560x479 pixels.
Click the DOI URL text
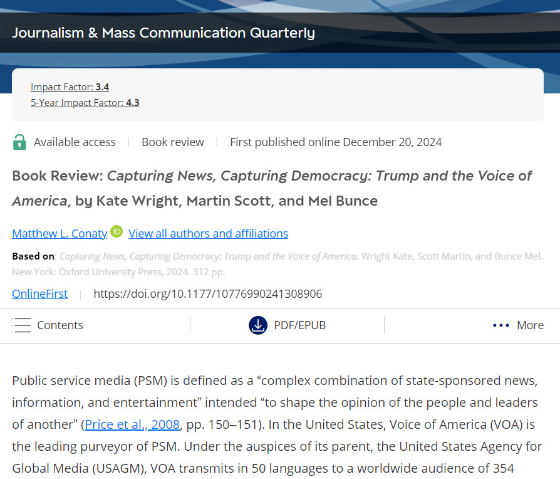coord(208,294)
